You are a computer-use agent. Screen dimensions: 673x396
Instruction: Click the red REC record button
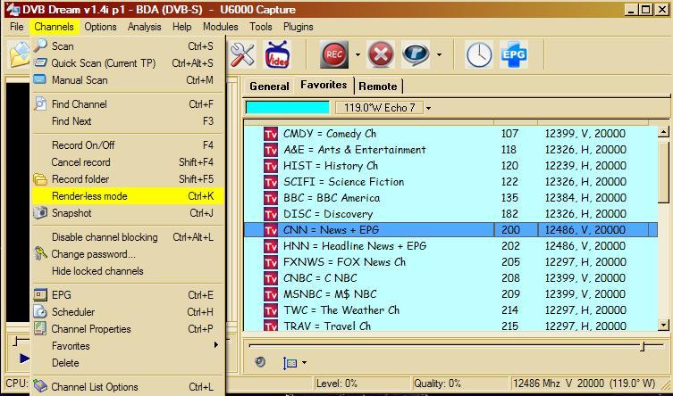[334, 54]
